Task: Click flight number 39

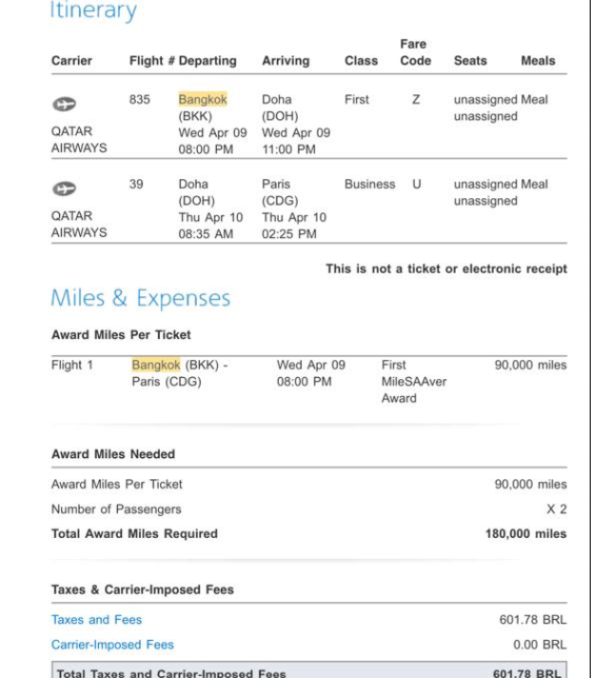Action: click(x=136, y=184)
